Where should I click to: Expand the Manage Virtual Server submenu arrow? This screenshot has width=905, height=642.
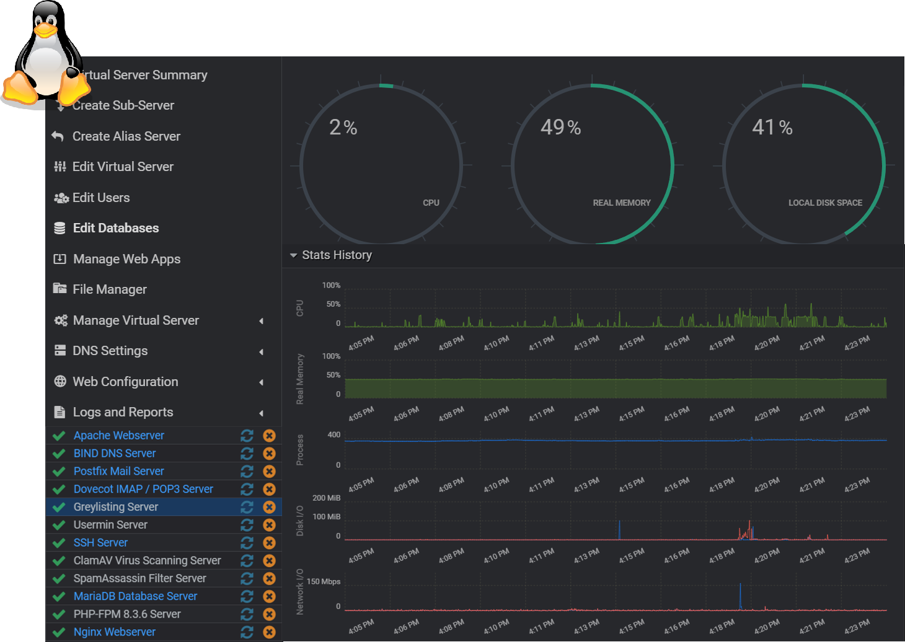261,321
